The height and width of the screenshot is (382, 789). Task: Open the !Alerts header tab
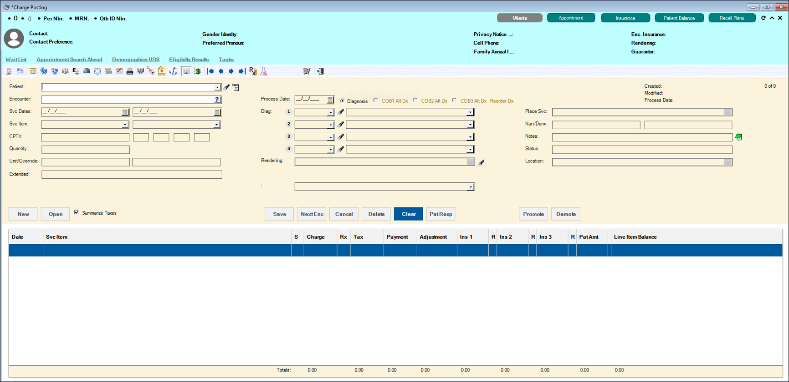point(520,18)
